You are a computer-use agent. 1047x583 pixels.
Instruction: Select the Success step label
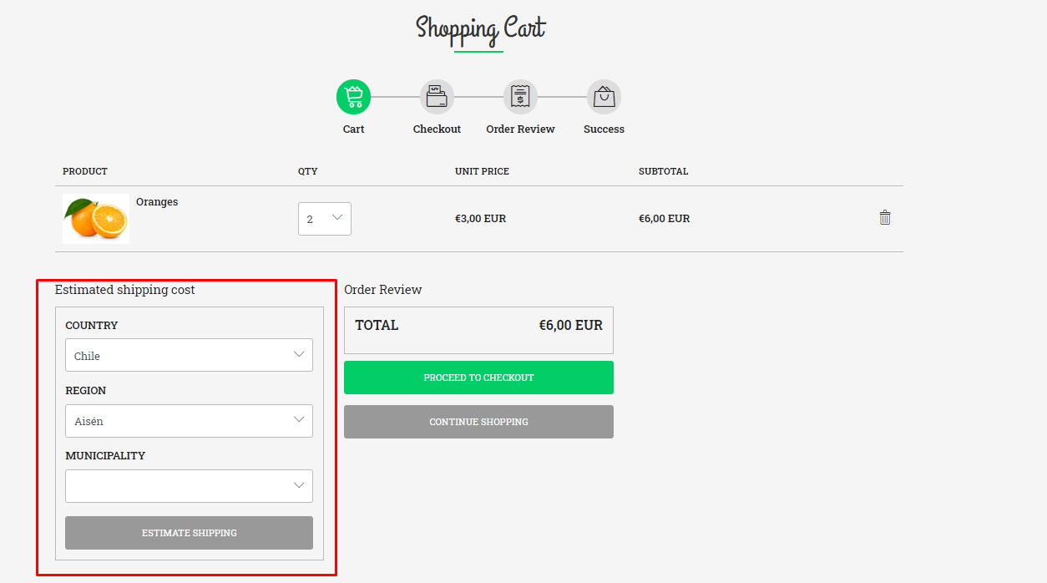tap(604, 129)
